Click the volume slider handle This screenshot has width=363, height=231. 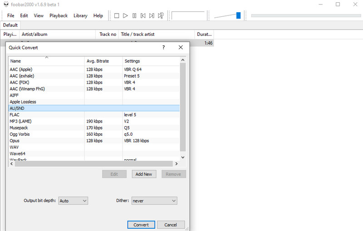pos(238,16)
